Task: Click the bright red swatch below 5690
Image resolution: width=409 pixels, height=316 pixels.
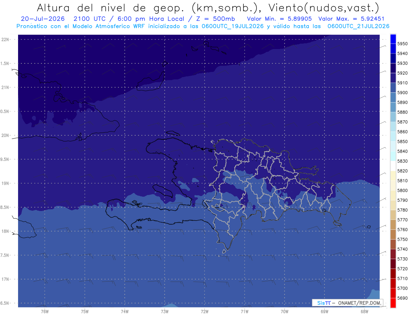Action: (393, 303)
